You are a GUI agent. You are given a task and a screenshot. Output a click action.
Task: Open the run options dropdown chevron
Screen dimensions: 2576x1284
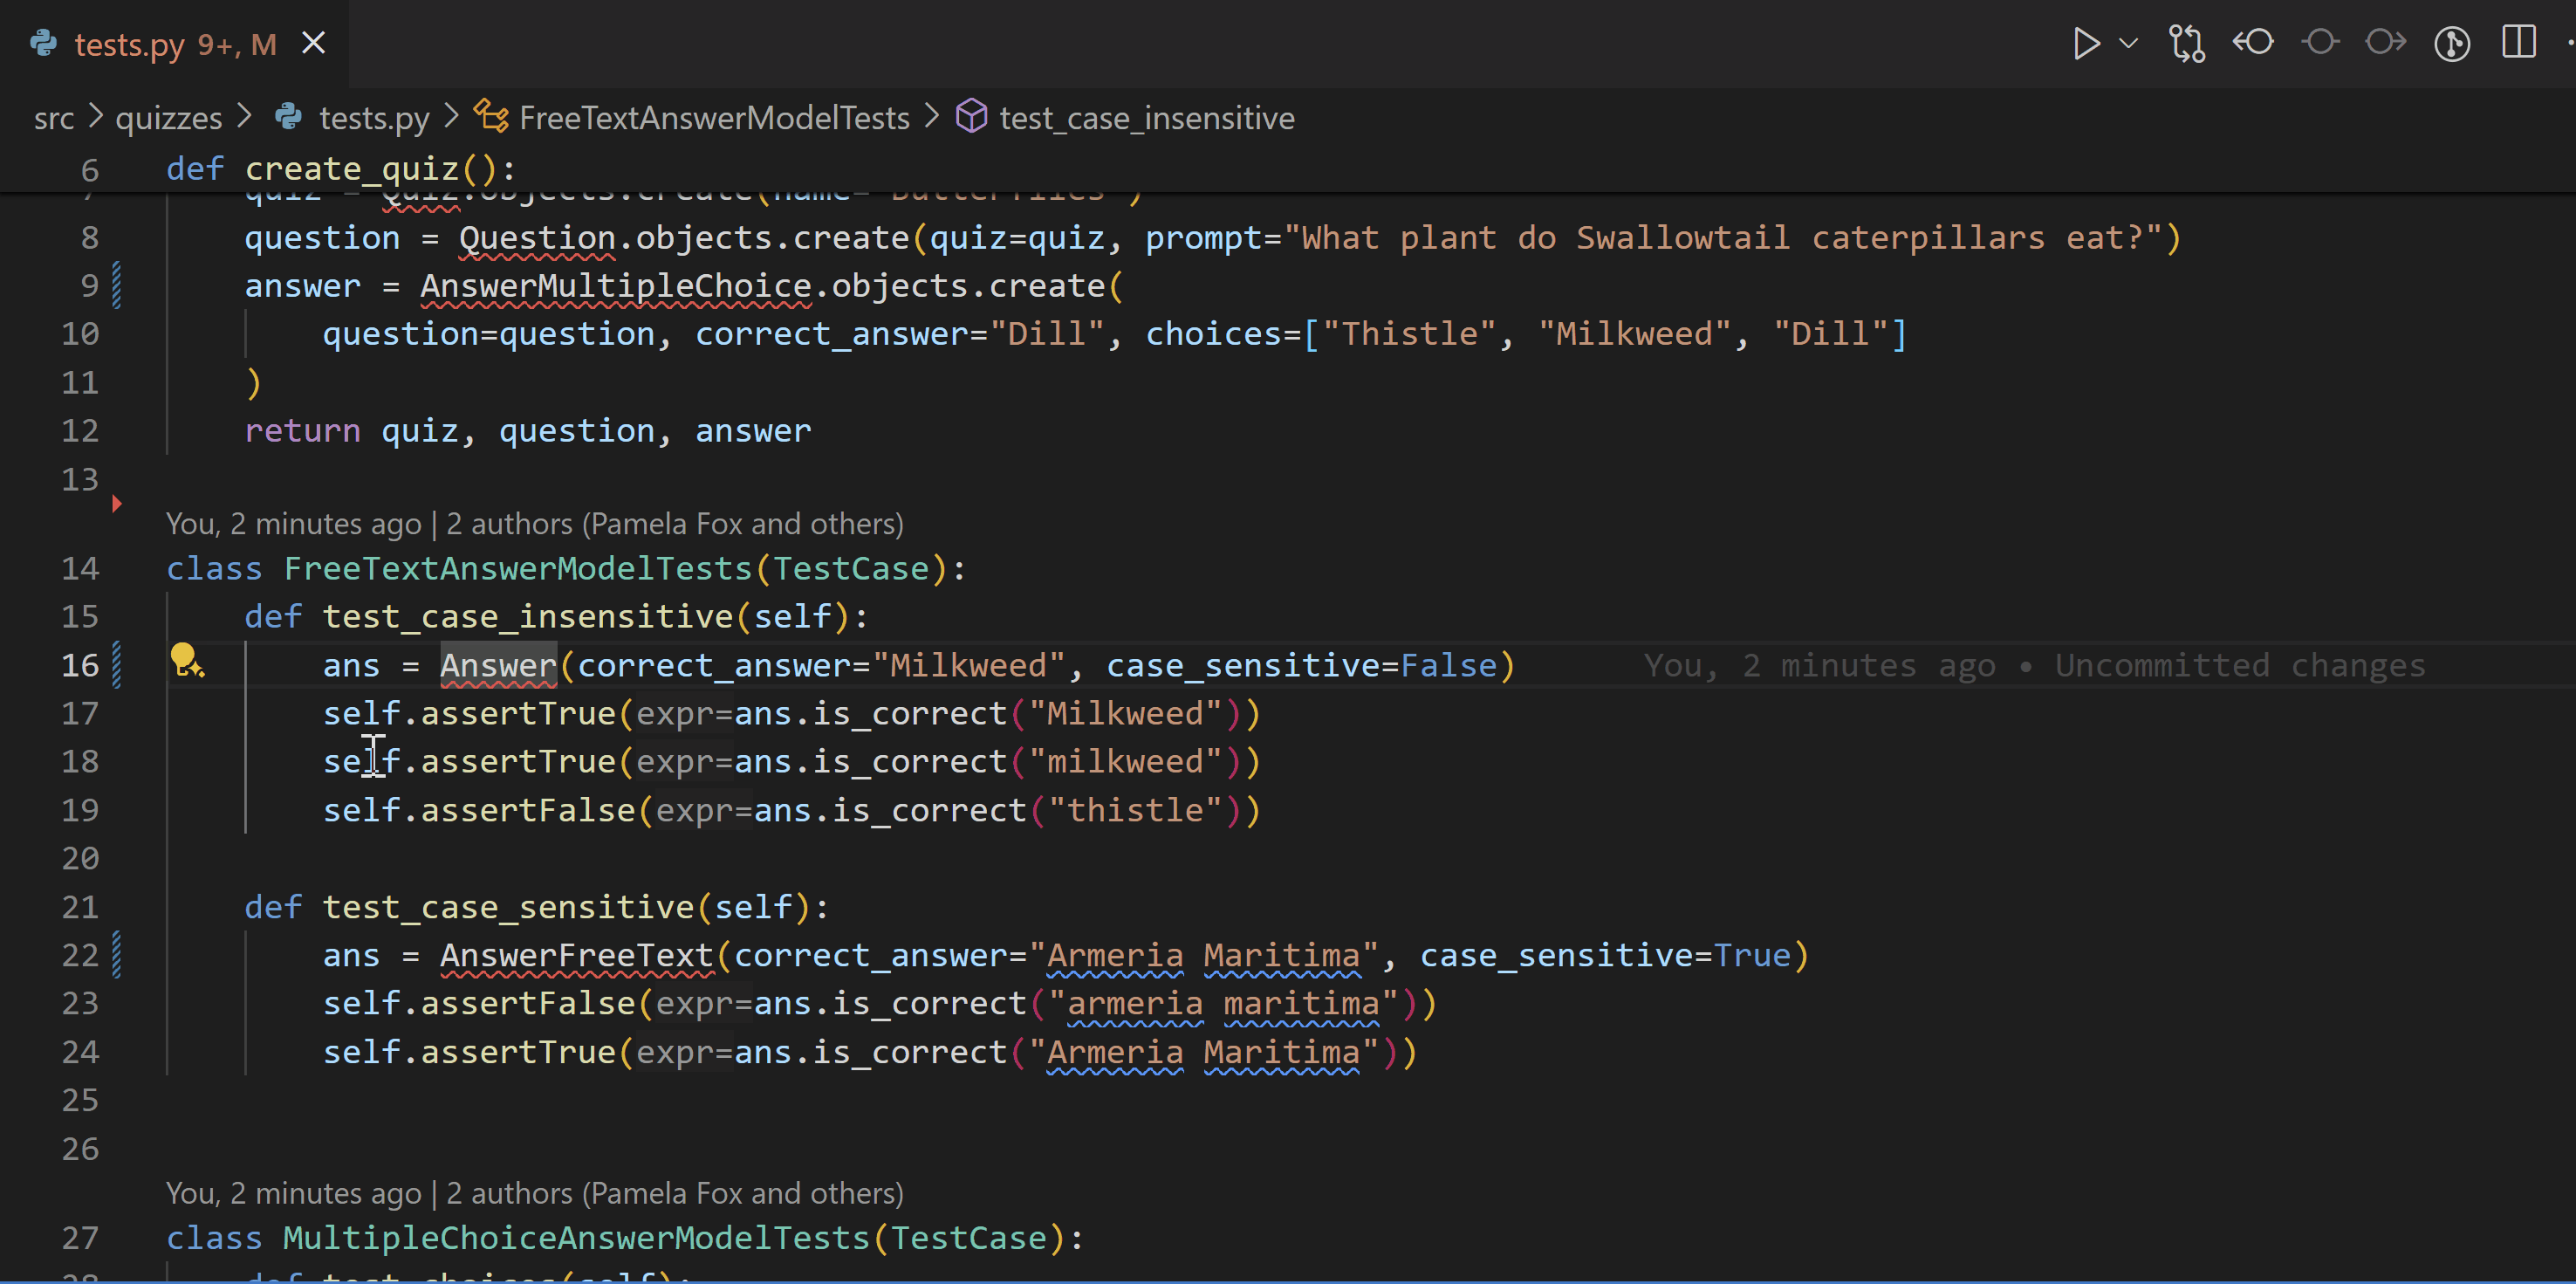2130,43
